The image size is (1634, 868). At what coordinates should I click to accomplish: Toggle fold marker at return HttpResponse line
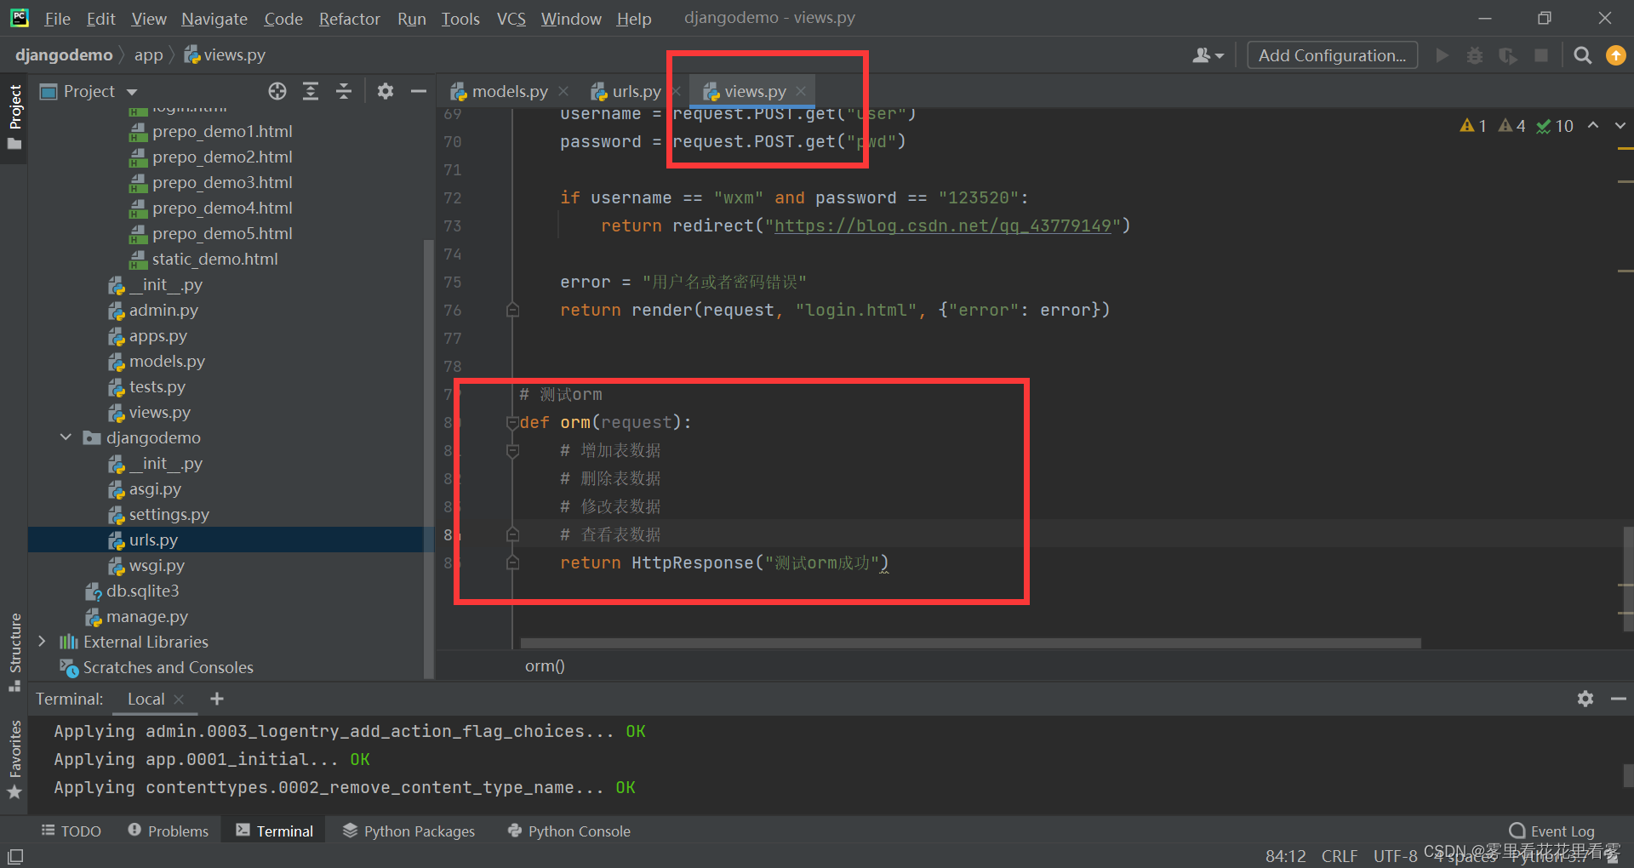point(512,563)
